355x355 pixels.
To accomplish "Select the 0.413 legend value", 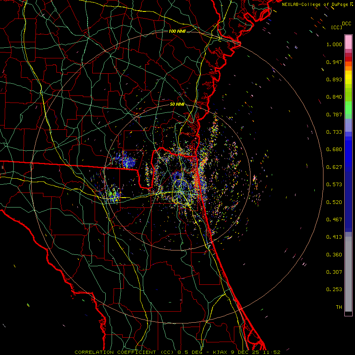I will 334,237.
